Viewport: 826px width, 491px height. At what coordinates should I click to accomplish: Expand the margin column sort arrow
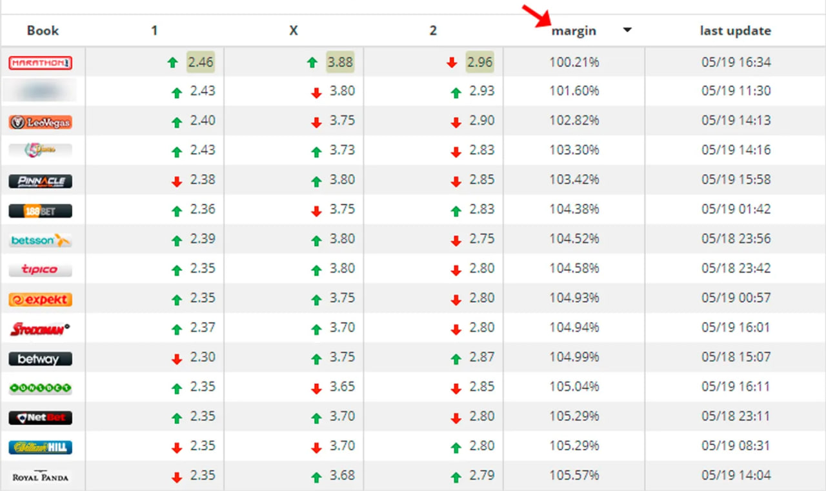627,30
